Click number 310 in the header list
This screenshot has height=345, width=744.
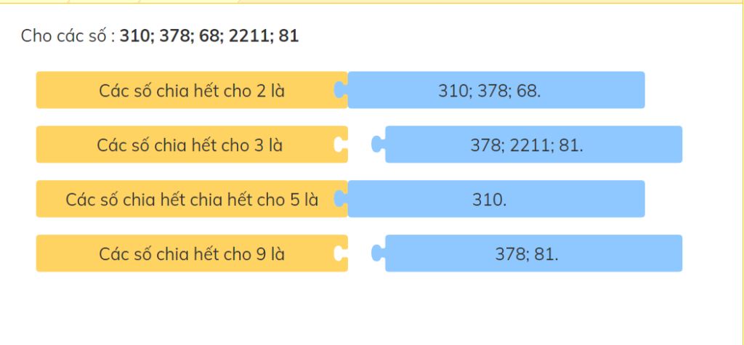pos(134,36)
